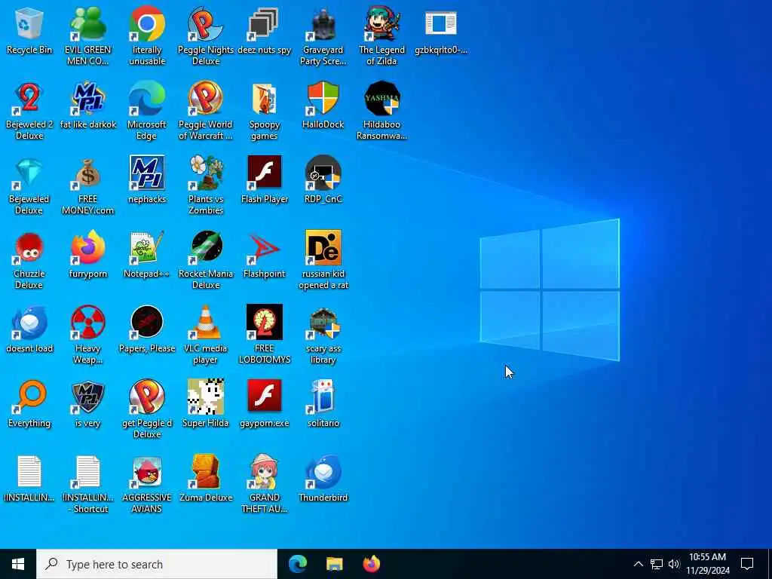This screenshot has height=579, width=772.
Task: Click the Plants vs Zombies icon
Action: [x=205, y=173]
